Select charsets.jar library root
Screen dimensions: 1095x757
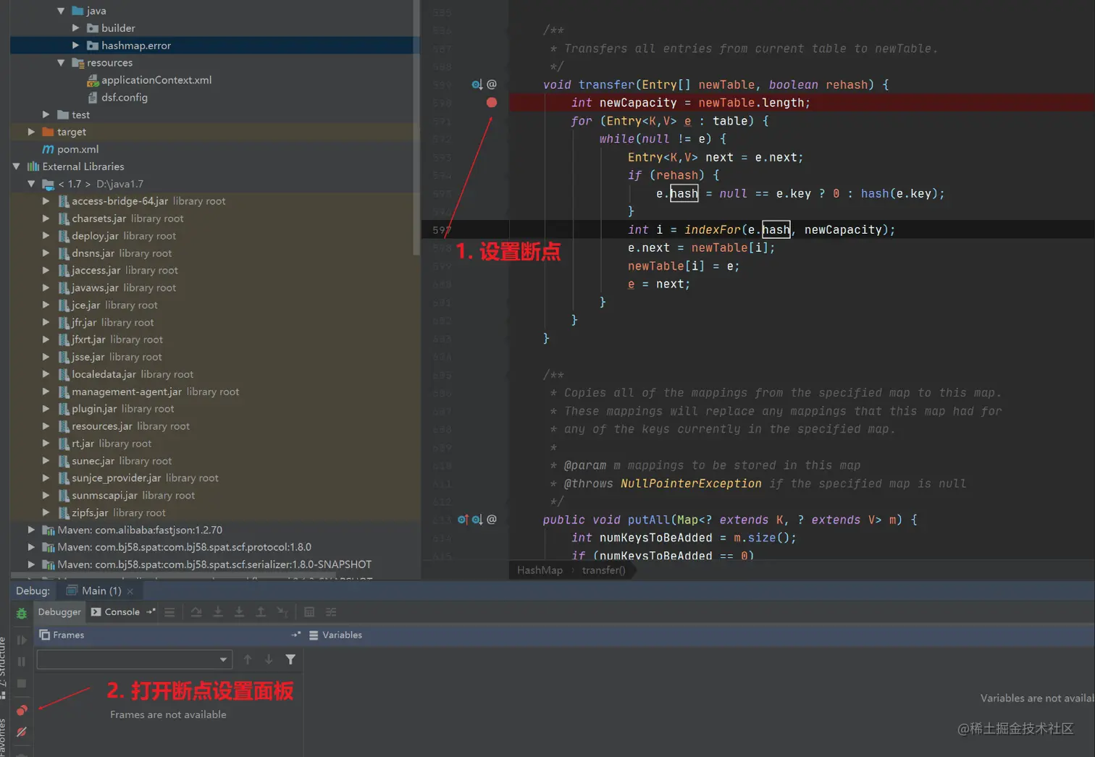point(120,219)
